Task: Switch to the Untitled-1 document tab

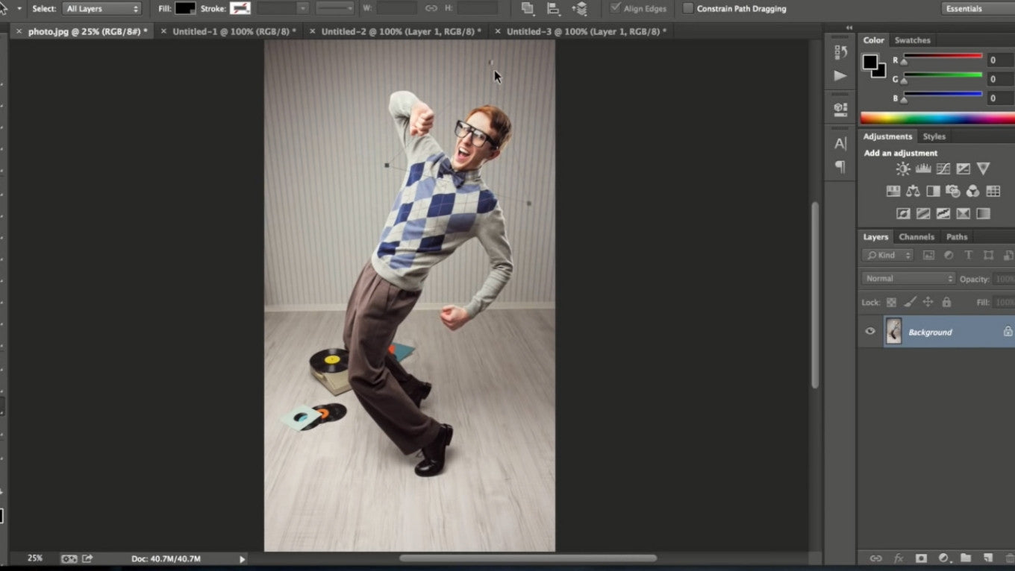Action: [228, 31]
